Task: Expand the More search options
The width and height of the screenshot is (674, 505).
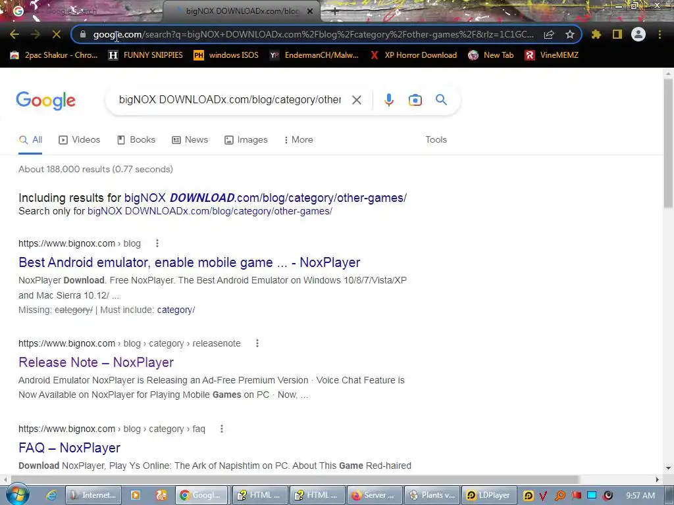Action: pos(298,139)
